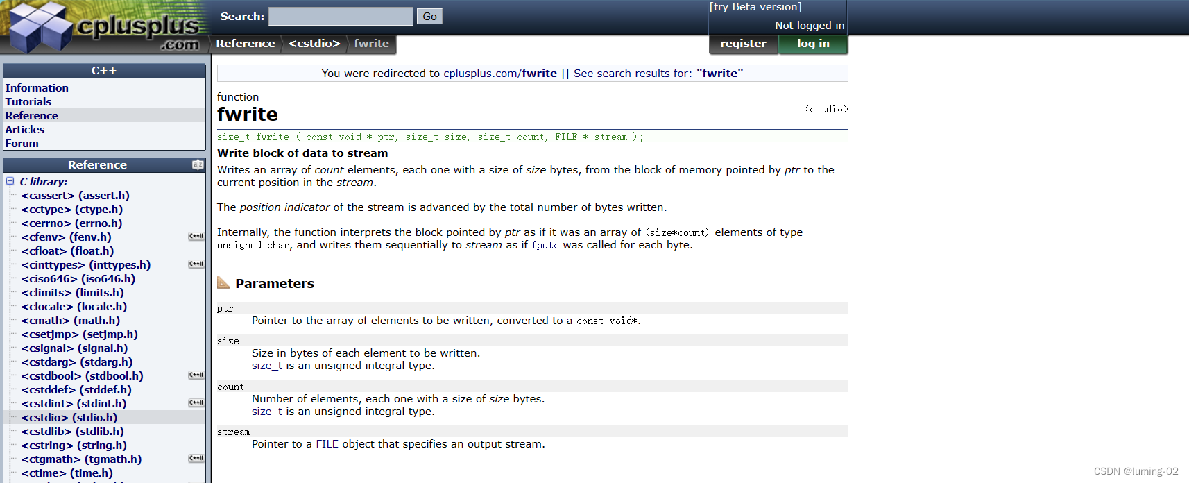The height and width of the screenshot is (483, 1189).
Task: Select <cstdio> (stdio.h) in tree
Action: click(x=69, y=418)
